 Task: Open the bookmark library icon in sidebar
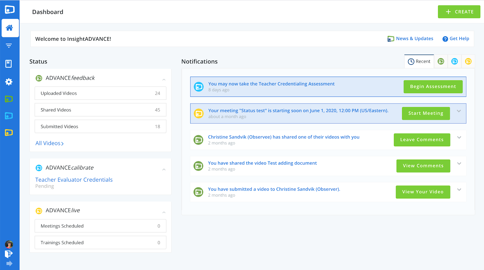[9, 64]
